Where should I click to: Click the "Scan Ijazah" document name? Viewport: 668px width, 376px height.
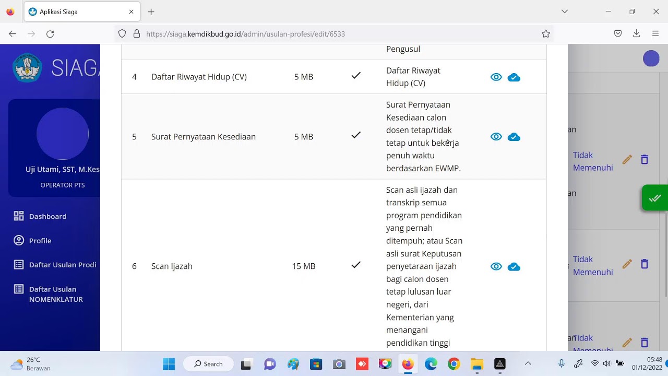point(172,266)
